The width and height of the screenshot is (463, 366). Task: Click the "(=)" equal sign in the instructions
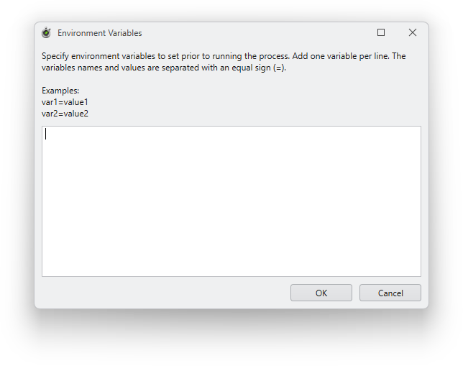pos(280,68)
